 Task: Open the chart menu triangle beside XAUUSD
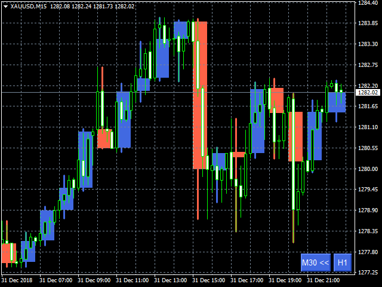(5, 7)
